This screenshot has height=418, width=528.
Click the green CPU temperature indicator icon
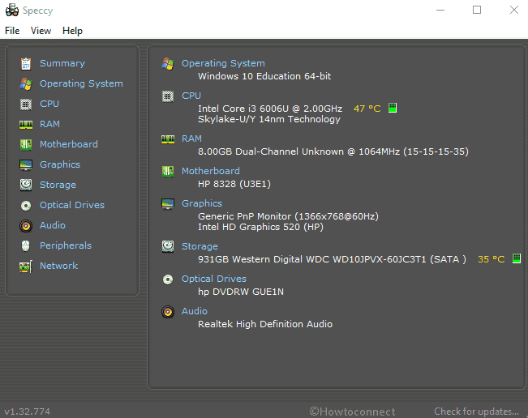coord(393,108)
